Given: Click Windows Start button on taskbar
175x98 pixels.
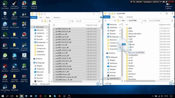Looking at the screenshot, I should point(2,96).
